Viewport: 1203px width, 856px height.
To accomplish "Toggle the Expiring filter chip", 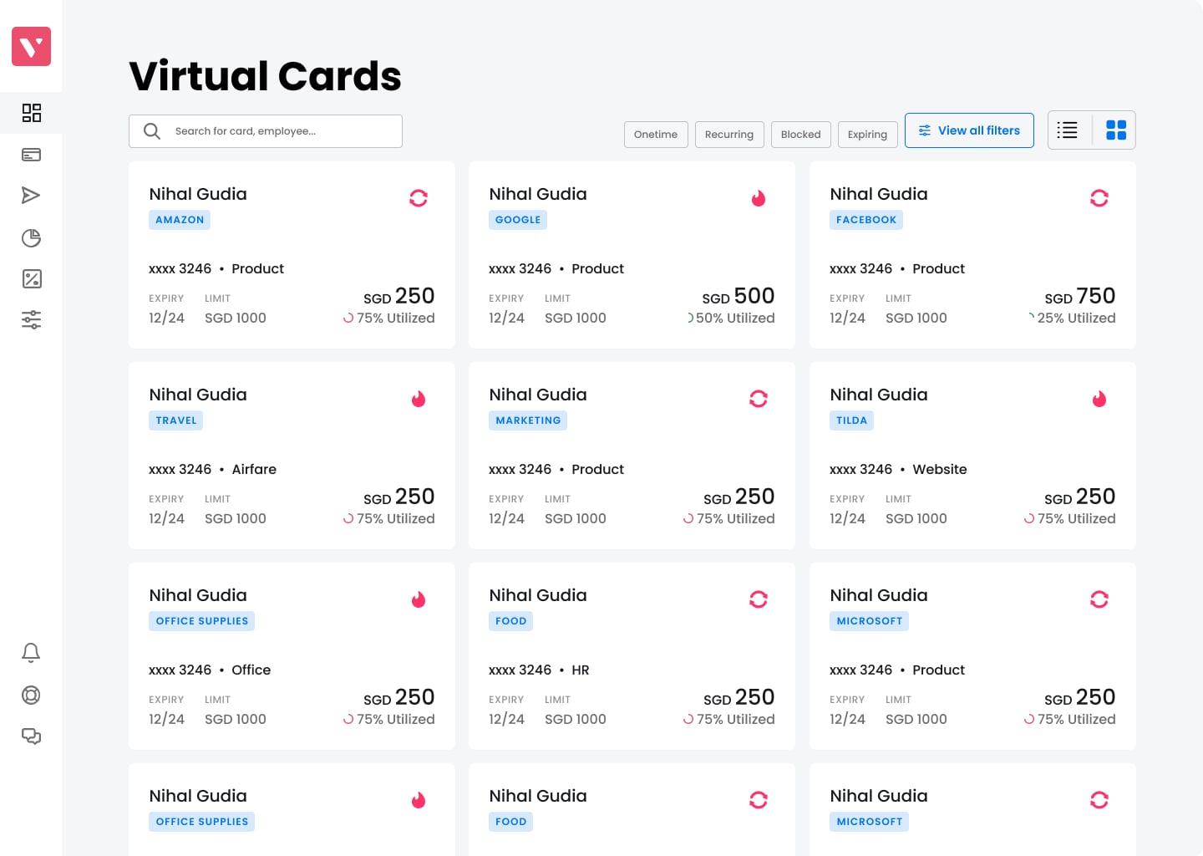I will point(867,135).
